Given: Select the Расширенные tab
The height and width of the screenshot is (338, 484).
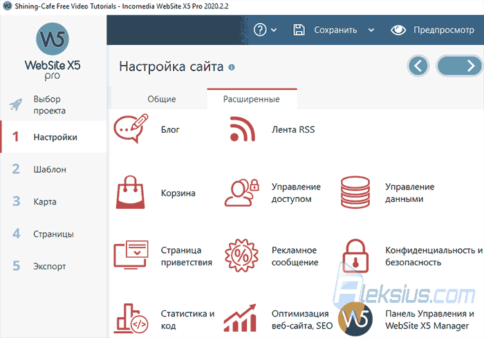Looking at the screenshot, I should 252,99.
